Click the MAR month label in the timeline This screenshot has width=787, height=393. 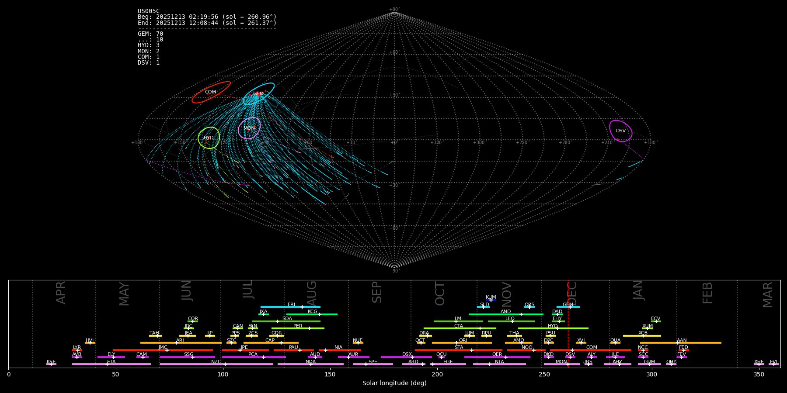768,295
